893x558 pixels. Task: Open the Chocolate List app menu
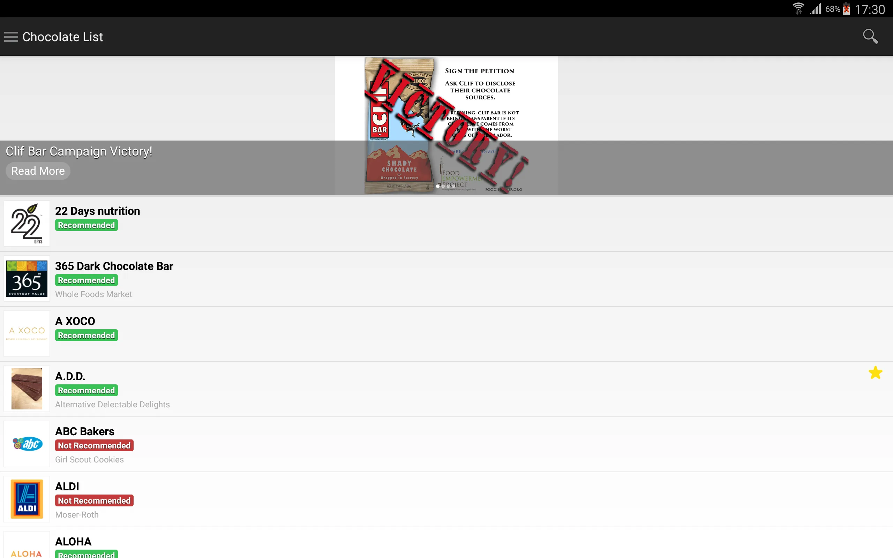point(11,37)
